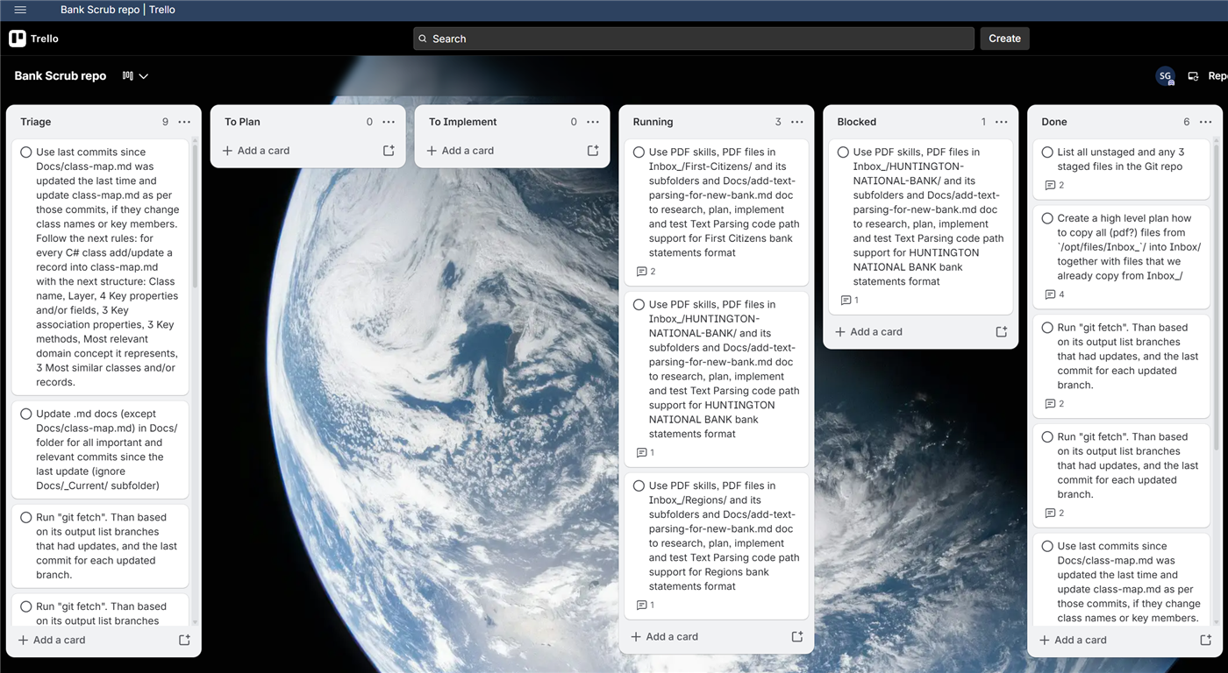The width and height of the screenshot is (1228, 673).
Task: Click the Trello logo
Action: (x=34, y=39)
